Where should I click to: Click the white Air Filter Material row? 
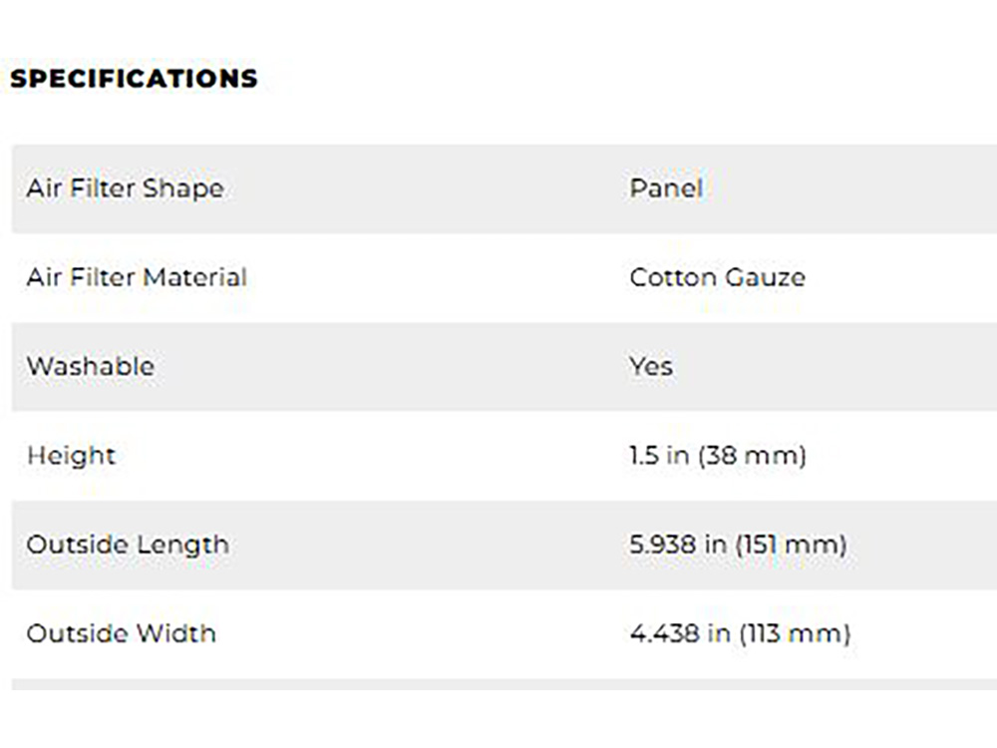click(504, 278)
